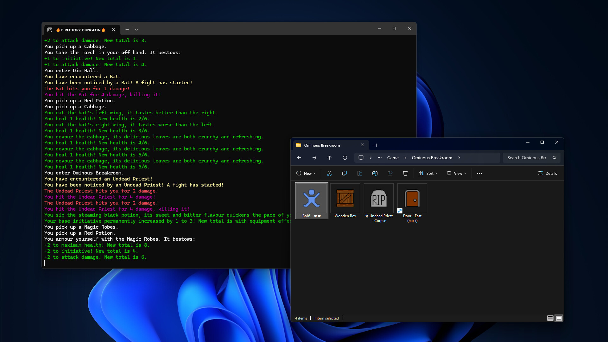Click the Share icon in the toolbar
Screen dimensions: 608x342
click(x=390, y=173)
